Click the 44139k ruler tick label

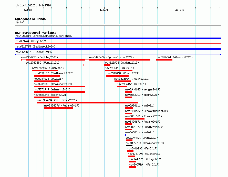coord(28,10)
